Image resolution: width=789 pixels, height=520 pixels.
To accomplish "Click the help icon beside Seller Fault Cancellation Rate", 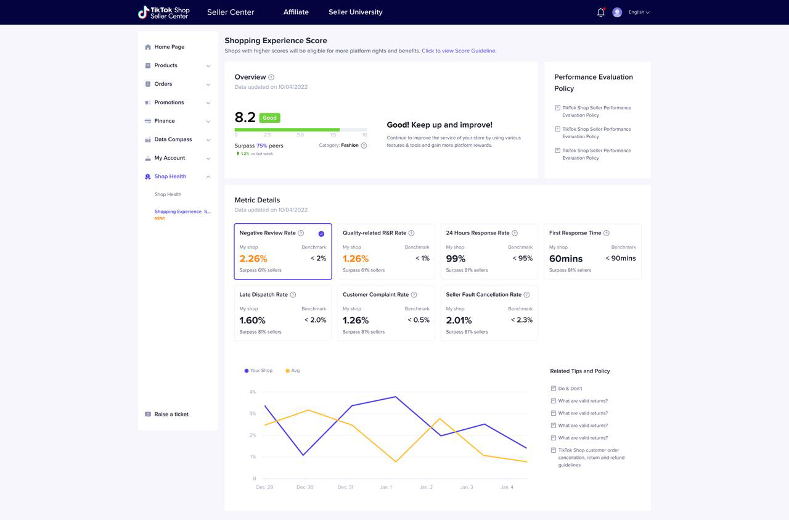I will [x=526, y=295].
